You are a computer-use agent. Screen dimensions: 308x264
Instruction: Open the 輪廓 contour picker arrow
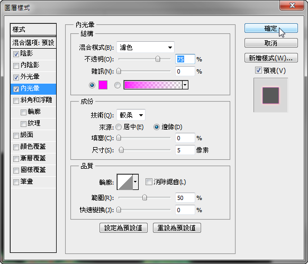tap(135, 181)
